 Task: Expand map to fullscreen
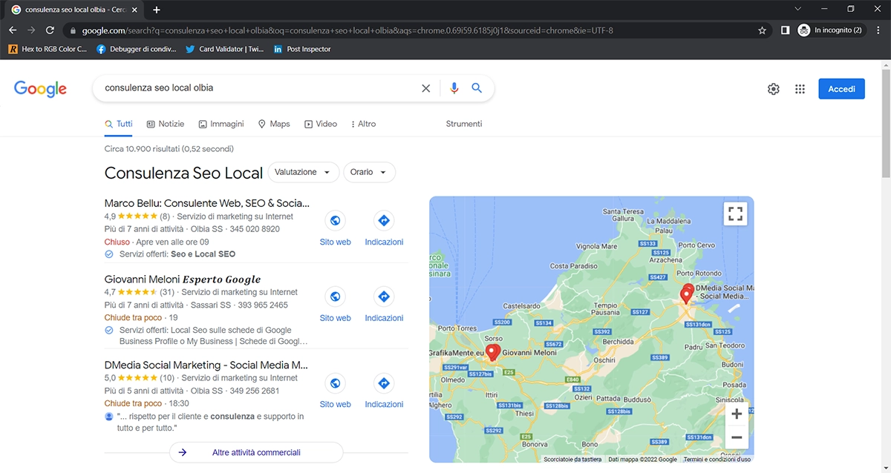coord(736,214)
